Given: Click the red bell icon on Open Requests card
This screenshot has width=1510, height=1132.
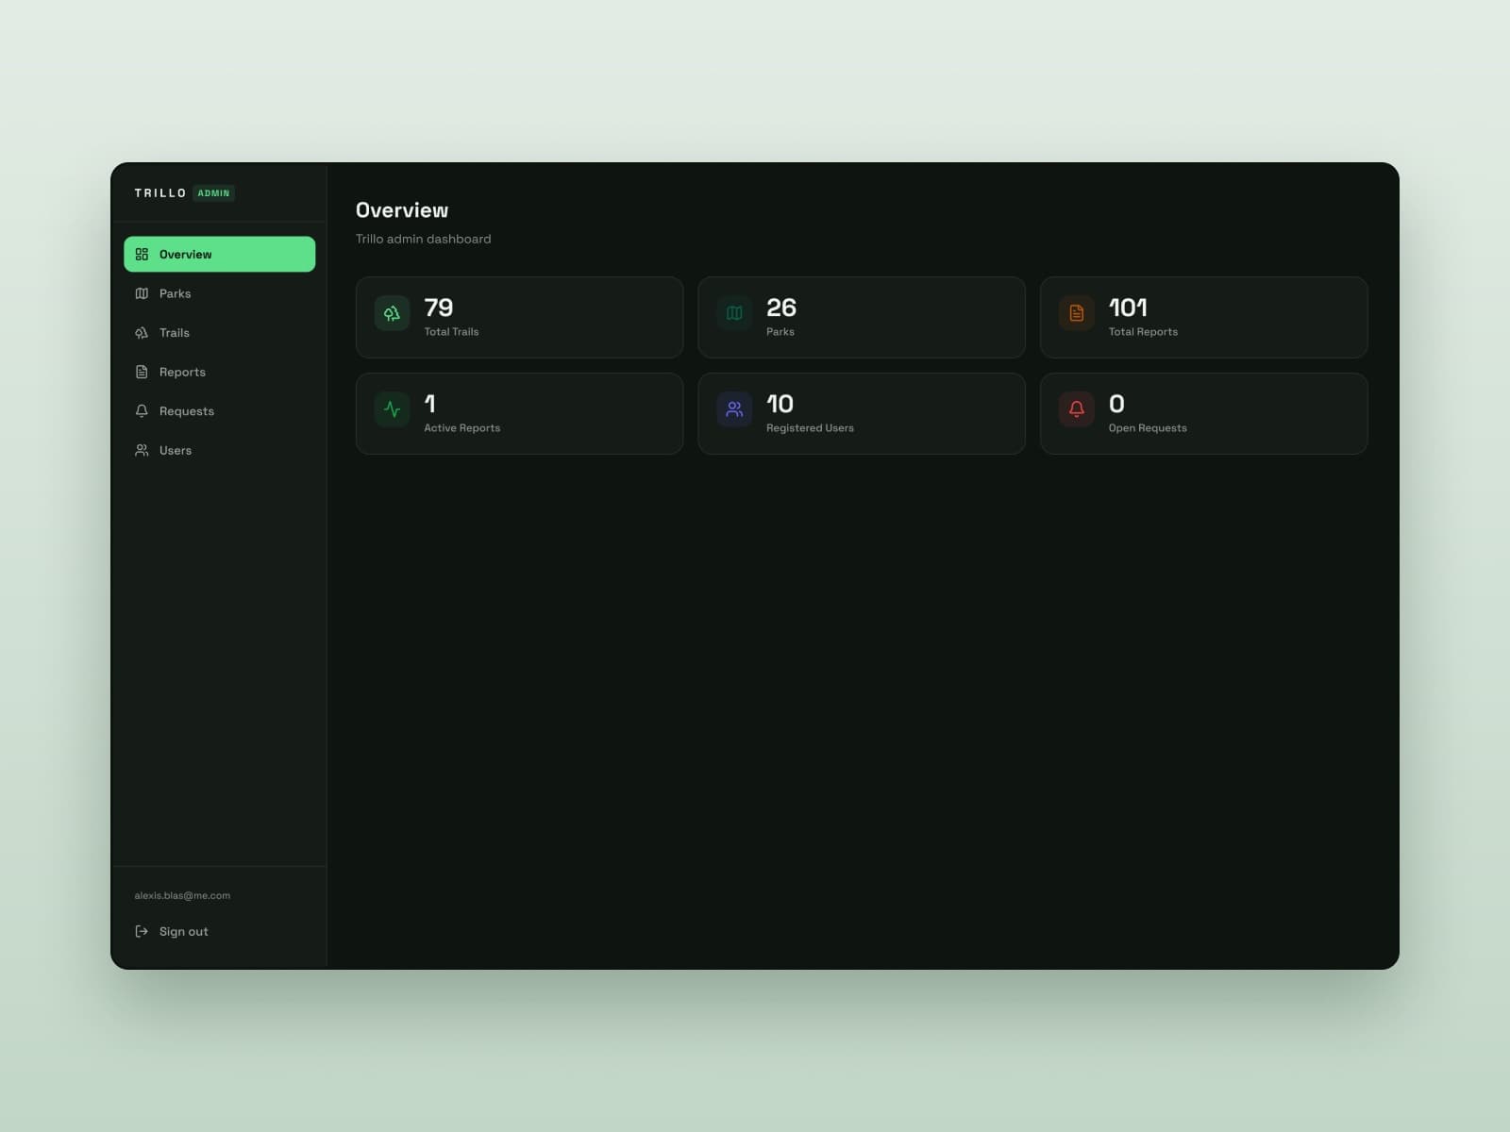Looking at the screenshot, I should [1076, 409].
